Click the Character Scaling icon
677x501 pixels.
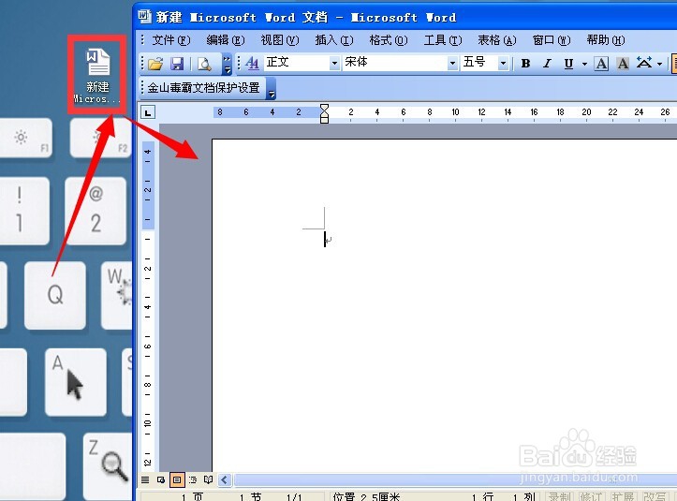(644, 63)
